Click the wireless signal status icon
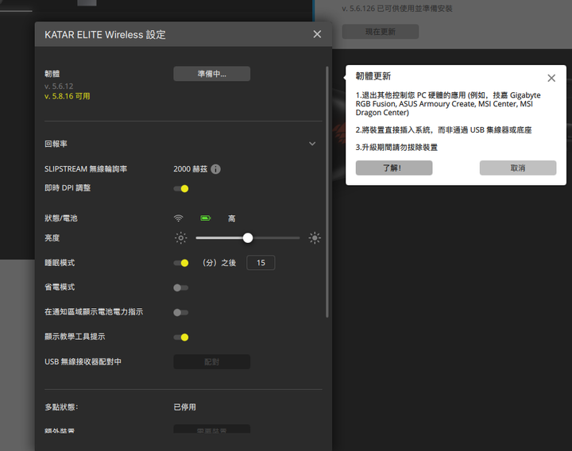Screen dimensions: 572x451 179,218
